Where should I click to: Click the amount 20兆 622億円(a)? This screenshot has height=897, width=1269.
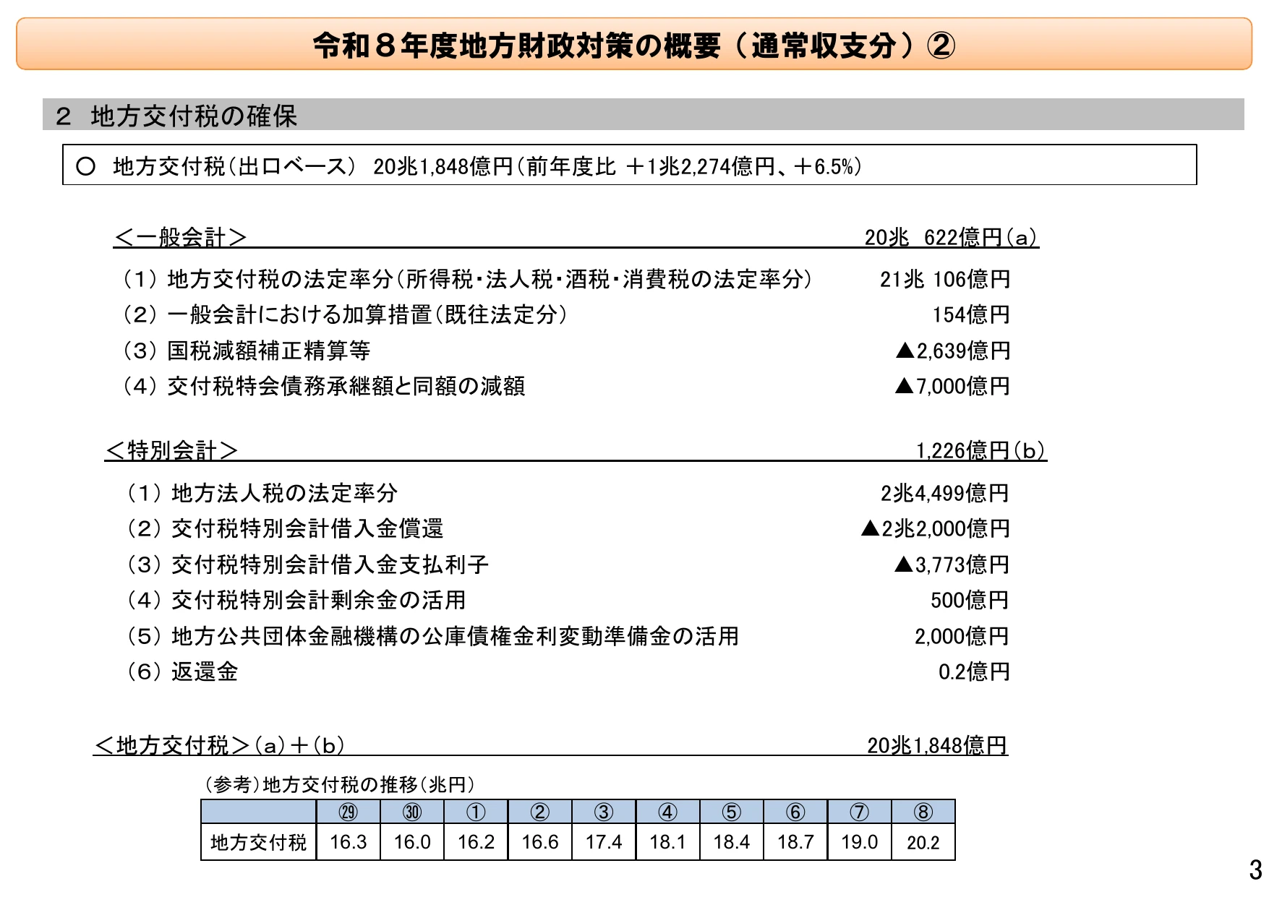click(951, 237)
